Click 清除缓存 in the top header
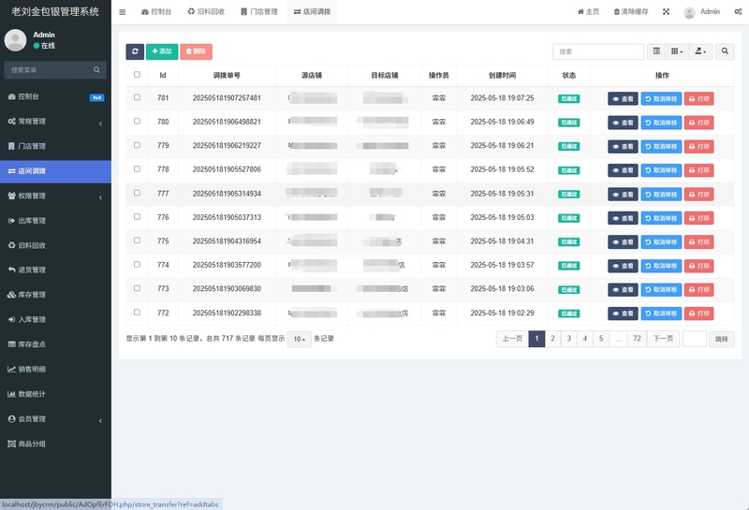The width and height of the screenshot is (749, 510). click(x=631, y=12)
